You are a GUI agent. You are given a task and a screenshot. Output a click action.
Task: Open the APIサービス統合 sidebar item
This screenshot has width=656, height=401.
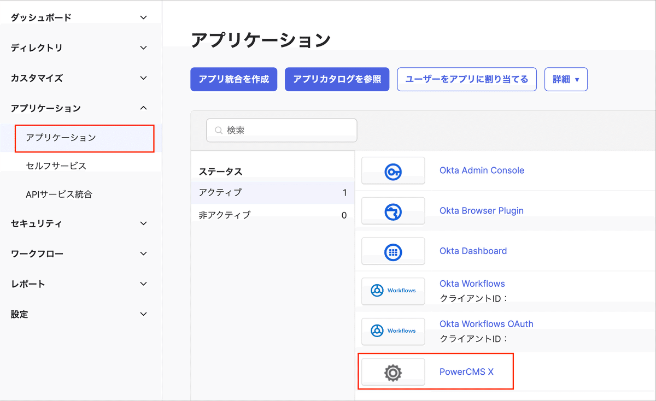(x=59, y=194)
